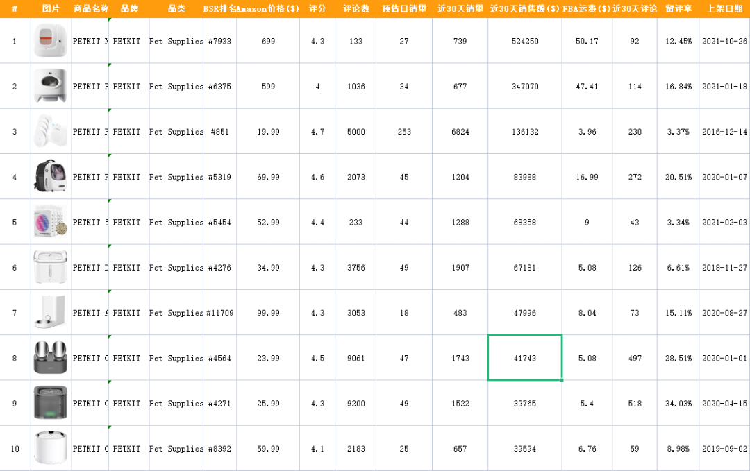Click the price 99.99
This screenshot has width=750, height=471.
(268, 313)
